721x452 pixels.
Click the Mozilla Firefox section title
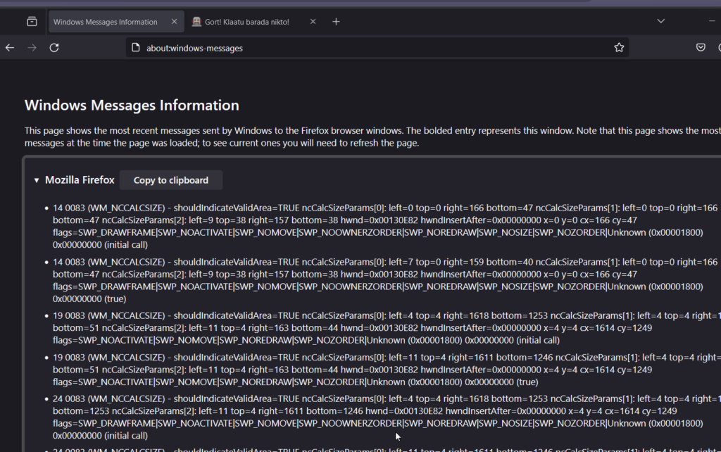coord(80,180)
